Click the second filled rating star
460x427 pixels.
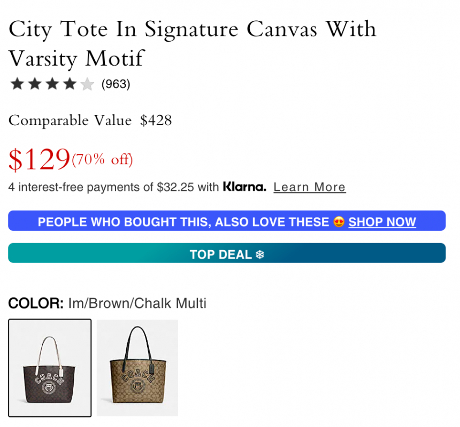35,84
